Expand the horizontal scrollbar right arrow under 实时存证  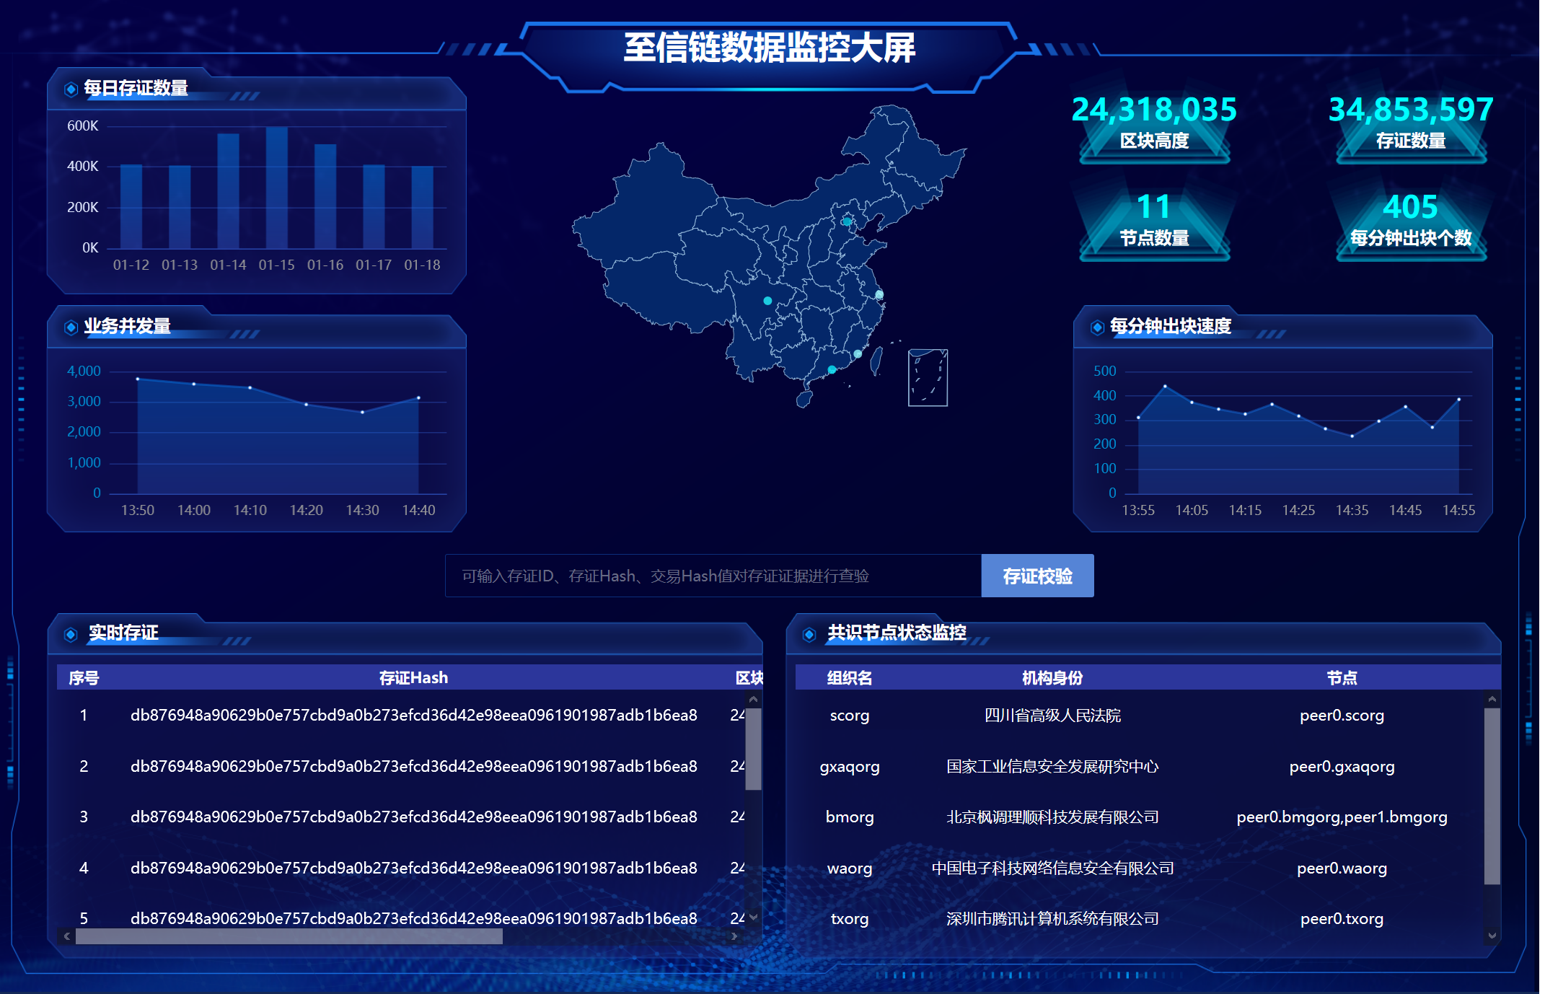734,938
